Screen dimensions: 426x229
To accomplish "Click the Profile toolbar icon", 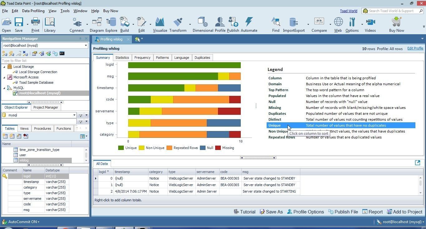I will coord(220,25).
